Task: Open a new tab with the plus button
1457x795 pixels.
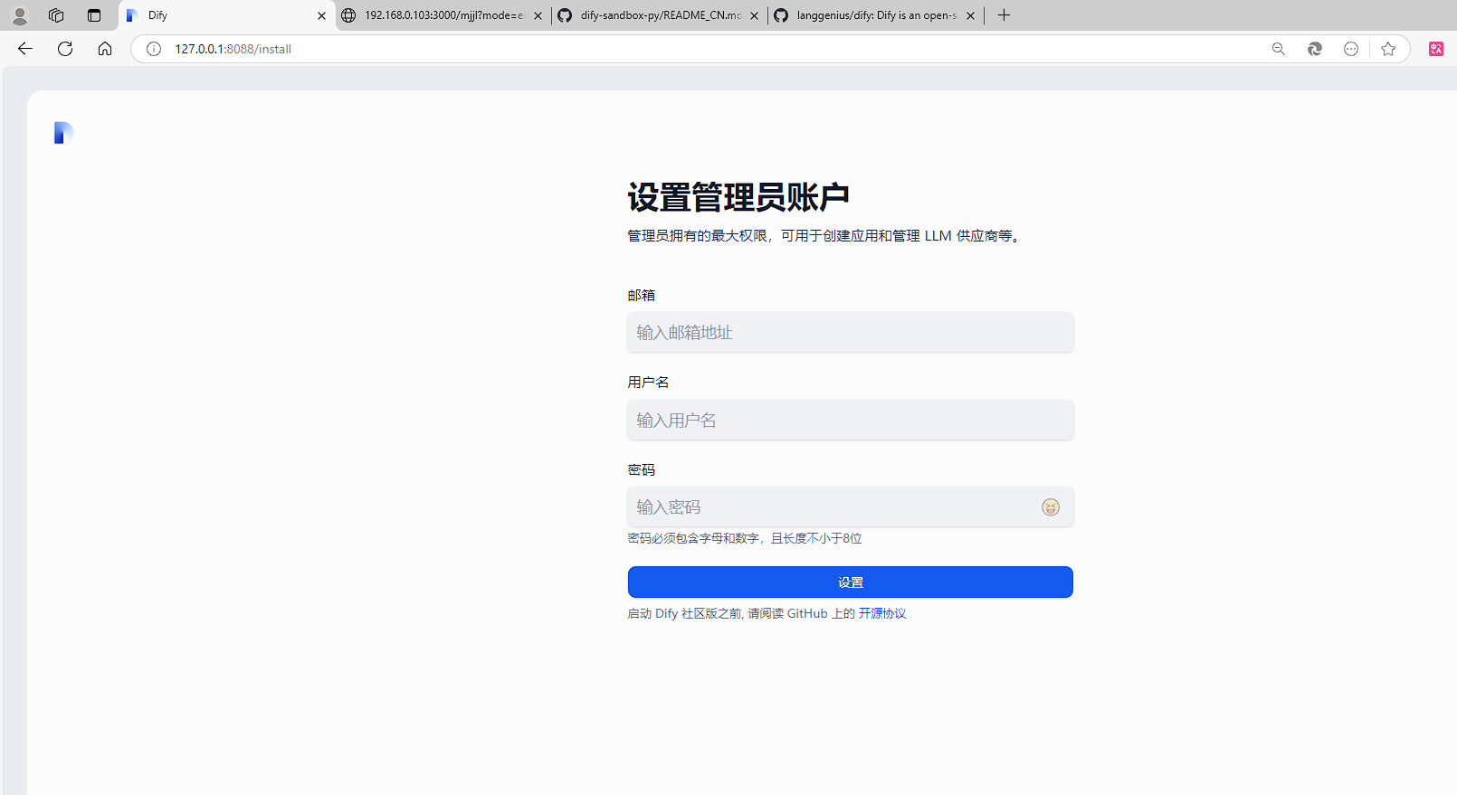Action: tap(1004, 15)
